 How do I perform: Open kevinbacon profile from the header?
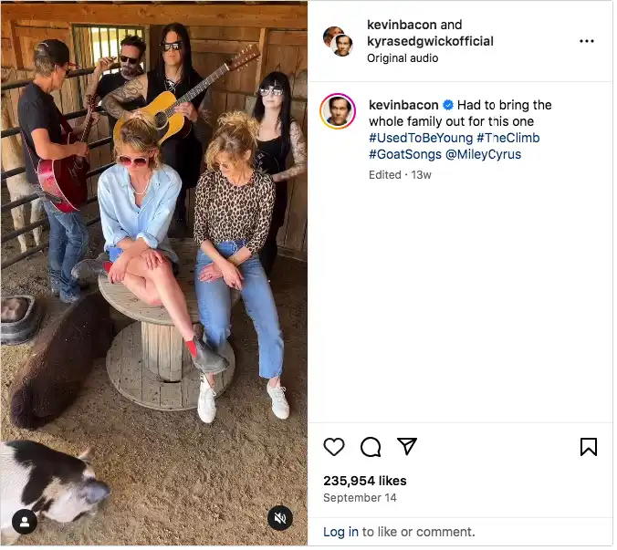(402, 25)
